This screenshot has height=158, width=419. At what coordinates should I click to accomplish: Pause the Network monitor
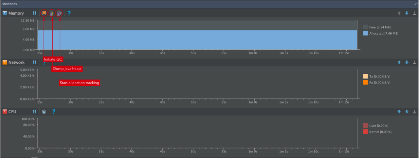34,62
